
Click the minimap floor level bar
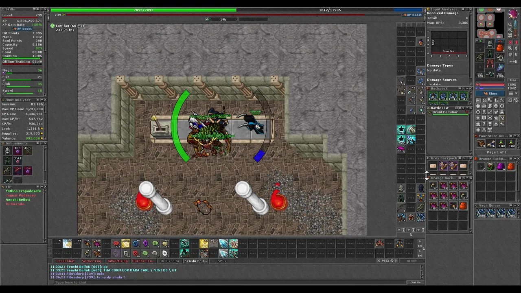[516, 29]
